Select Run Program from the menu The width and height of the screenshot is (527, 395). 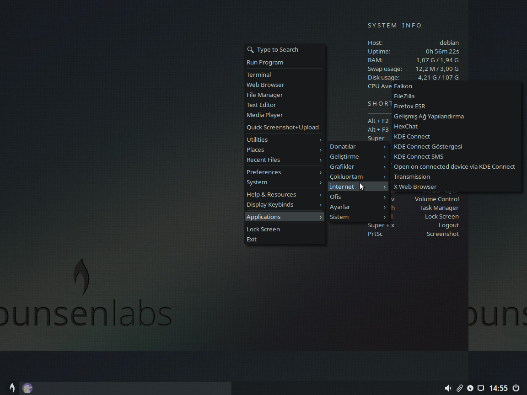click(285, 63)
